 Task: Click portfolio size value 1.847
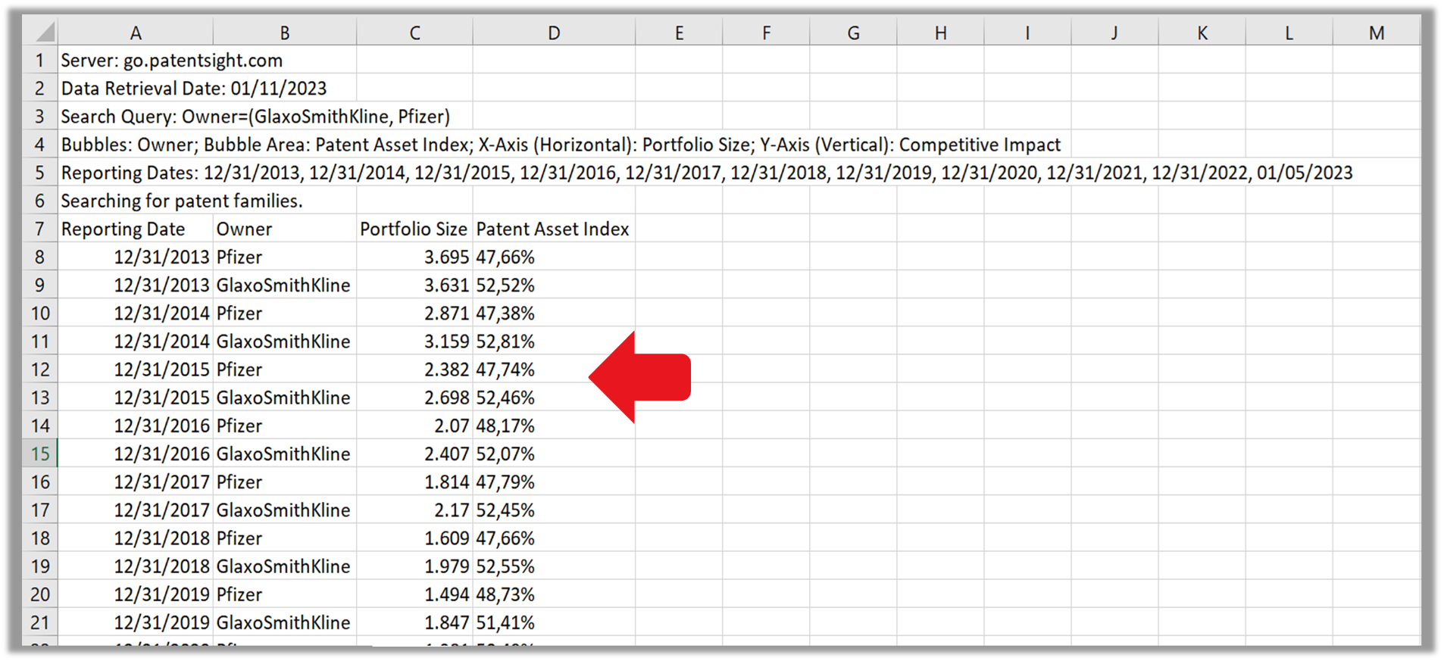pos(414,622)
